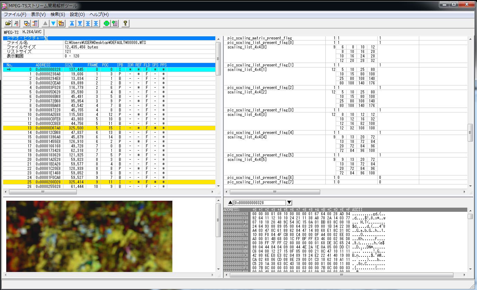477x290 pixels.
Task: Open the ファイル(F) menu
Action: [15, 15]
